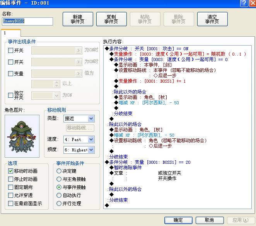Enable the 变量 condition checkbox
256x226 pixels.
10,73
